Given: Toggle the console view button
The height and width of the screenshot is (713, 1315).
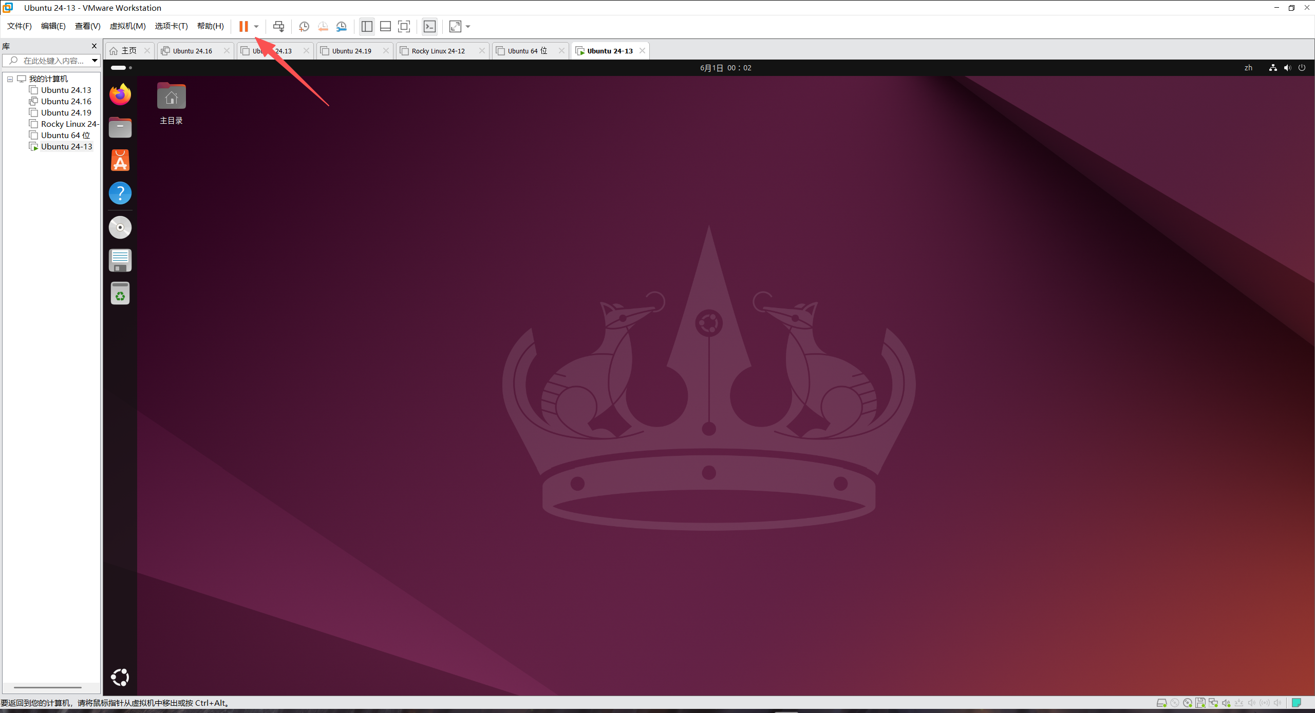Looking at the screenshot, I should click(x=429, y=26).
